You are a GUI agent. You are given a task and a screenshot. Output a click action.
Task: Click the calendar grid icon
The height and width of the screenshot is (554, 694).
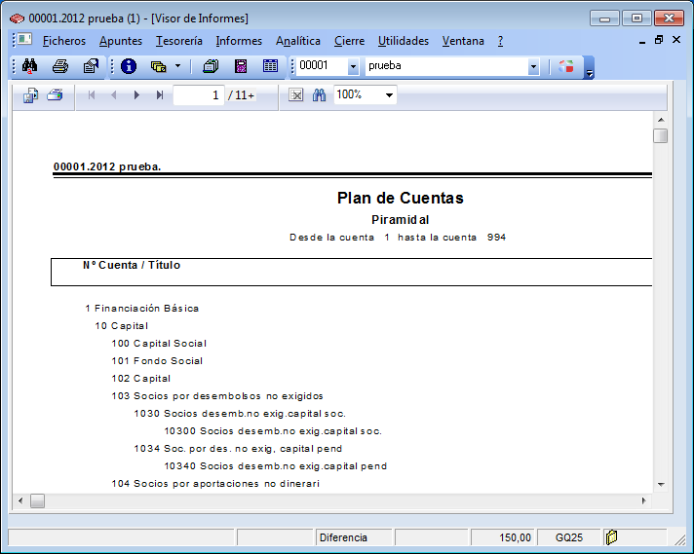point(270,66)
